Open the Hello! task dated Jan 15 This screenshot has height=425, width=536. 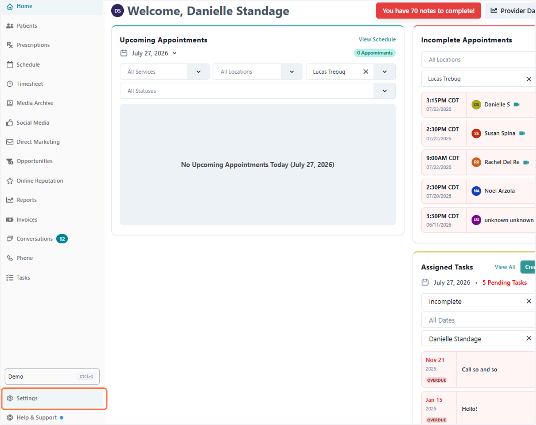(x=478, y=408)
